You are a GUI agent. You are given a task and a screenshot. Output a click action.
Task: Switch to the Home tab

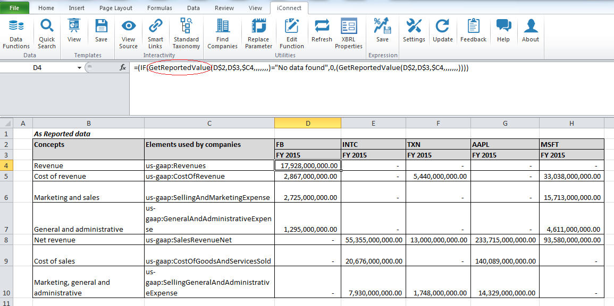46,8
